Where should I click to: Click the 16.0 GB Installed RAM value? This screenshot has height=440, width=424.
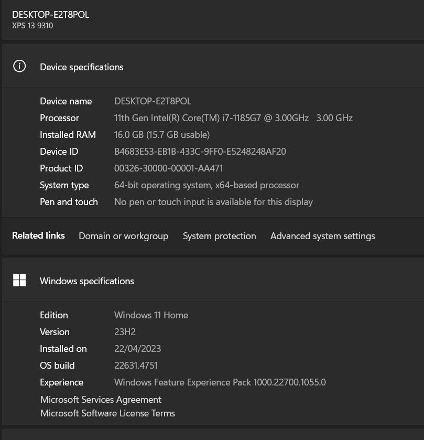(161, 135)
